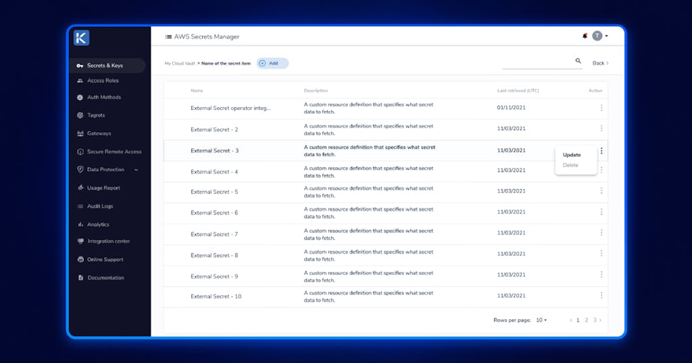The width and height of the screenshot is (692, 363).
Task: Open the user account dropdown arrow
Action: click(x=606, y=36)
